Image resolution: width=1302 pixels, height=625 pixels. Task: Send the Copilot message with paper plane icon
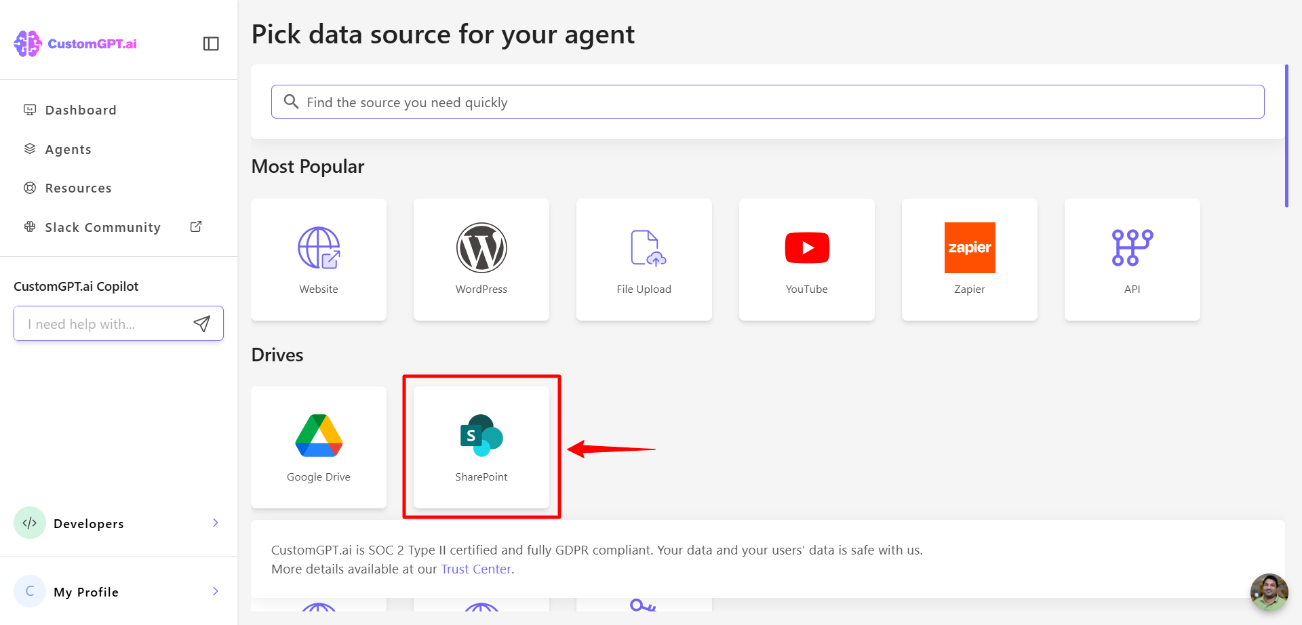point(202,324)
